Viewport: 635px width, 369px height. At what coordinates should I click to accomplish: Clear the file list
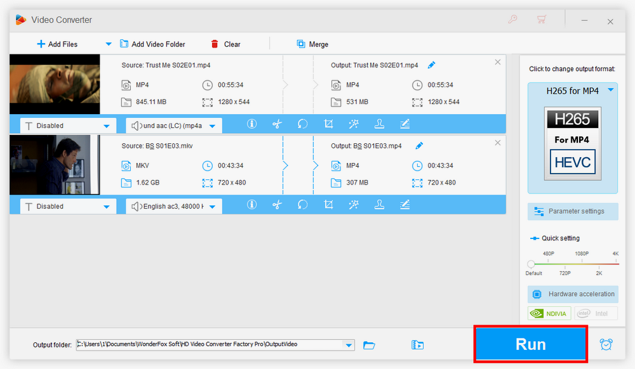tap(225, 44)
